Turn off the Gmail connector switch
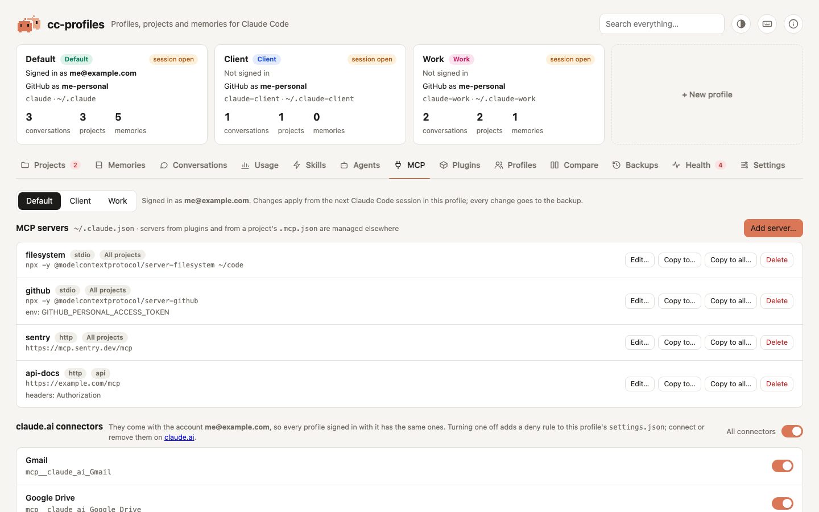Viewport: 819px width, 512px height. 783,466
